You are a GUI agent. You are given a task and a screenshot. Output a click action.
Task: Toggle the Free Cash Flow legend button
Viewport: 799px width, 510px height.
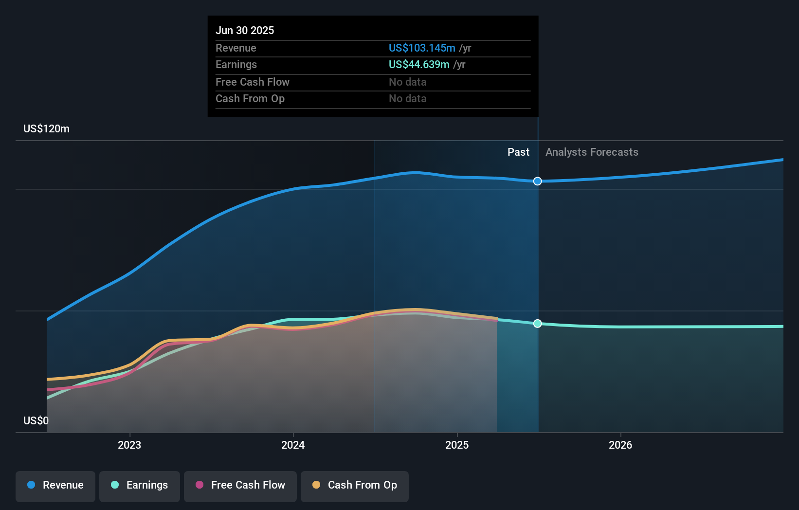coord(240,486)
